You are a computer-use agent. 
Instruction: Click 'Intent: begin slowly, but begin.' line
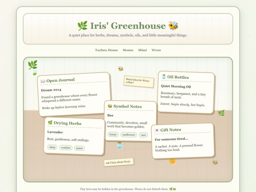(183, 104)
